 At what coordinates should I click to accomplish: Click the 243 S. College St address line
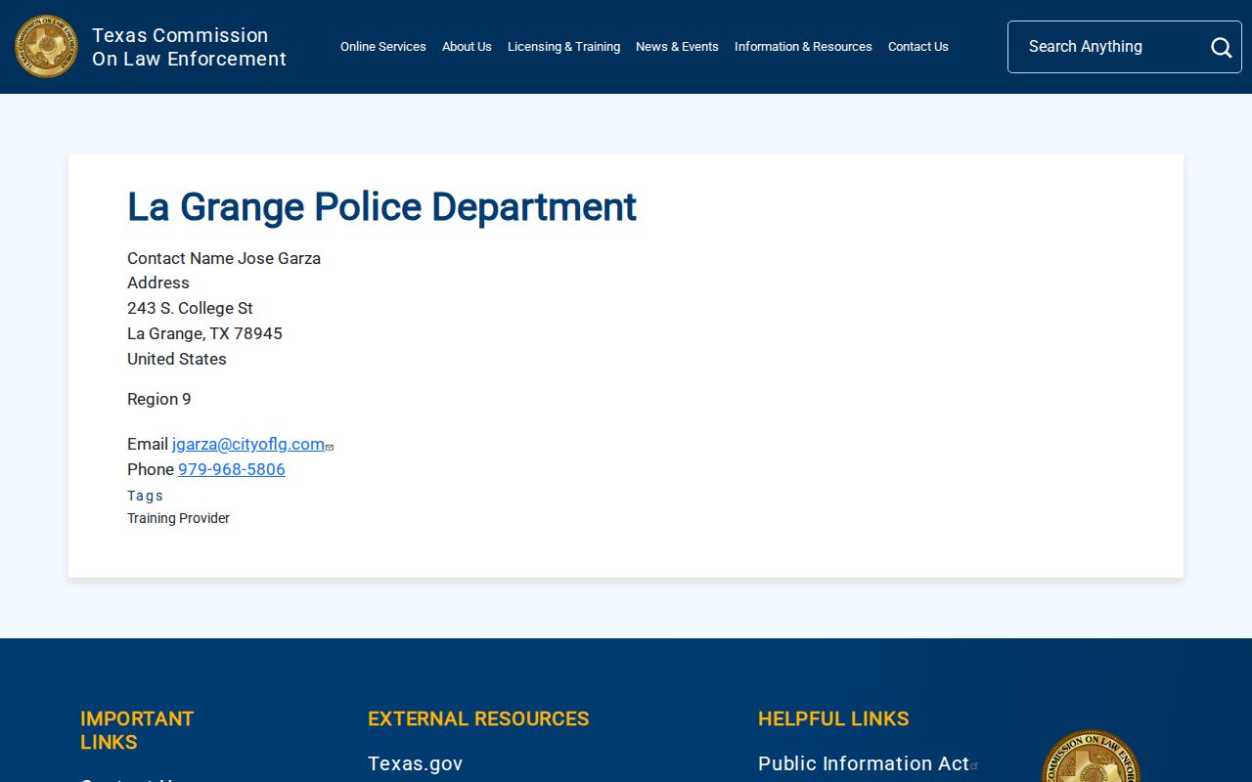point(190,308)
